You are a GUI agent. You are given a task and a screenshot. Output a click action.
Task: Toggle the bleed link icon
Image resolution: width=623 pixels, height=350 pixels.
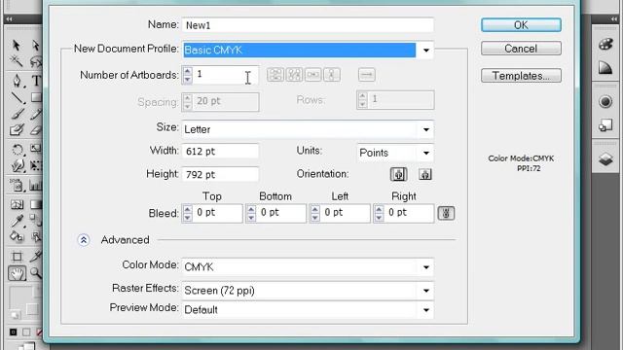[446, 214]
